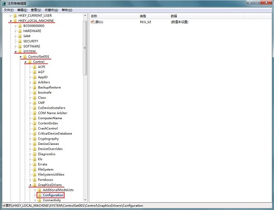
Task: Select the CrashControl key
Action: tap(48, 129)
